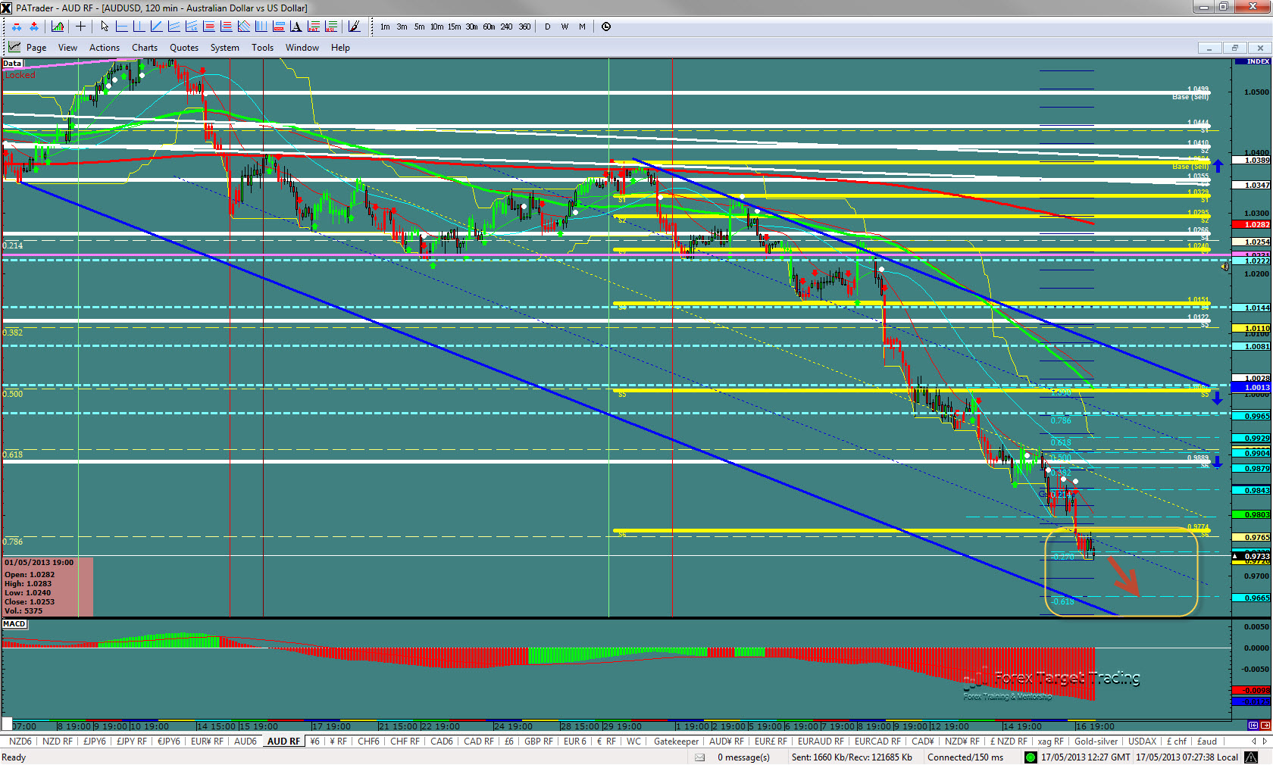The image size is (1273, 765).
Task: Click the 1.0282 red price marker
Action: pos(1252,225)
